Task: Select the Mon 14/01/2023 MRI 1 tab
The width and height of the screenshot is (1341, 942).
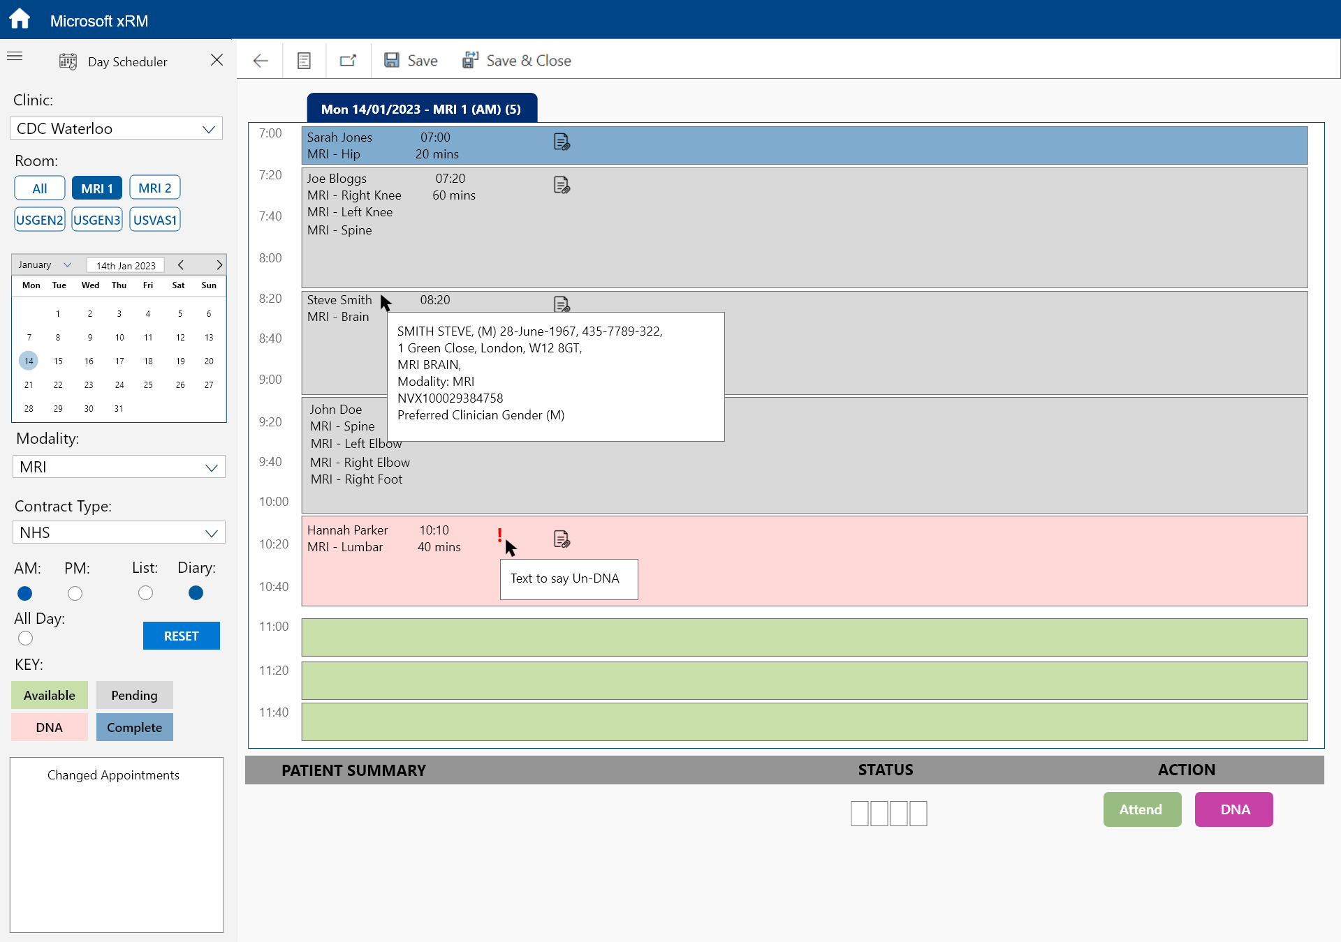Action: point(421,109)
